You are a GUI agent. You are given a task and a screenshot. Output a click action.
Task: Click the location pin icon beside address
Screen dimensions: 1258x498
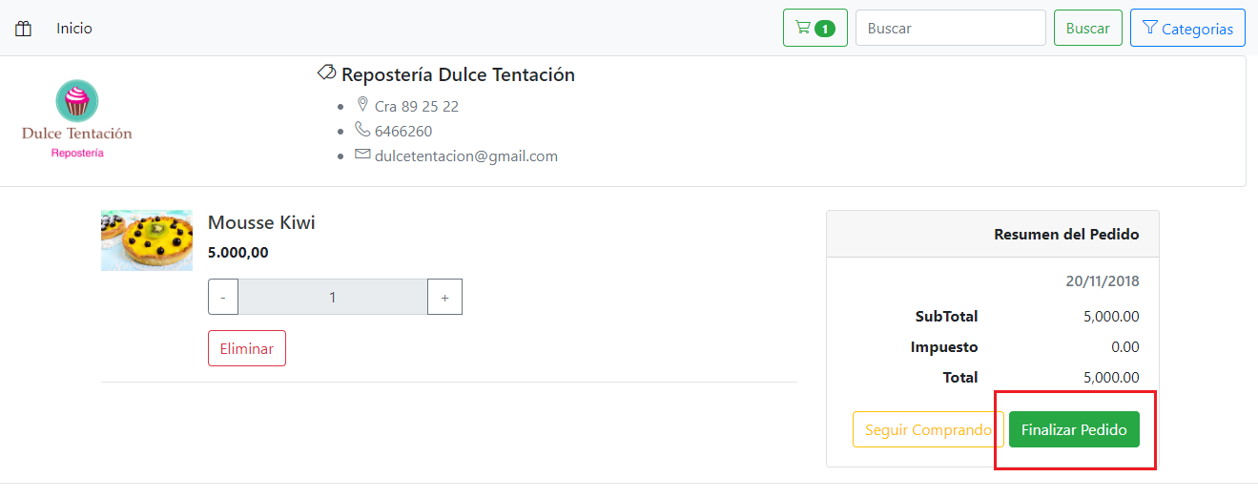point(362,104)
